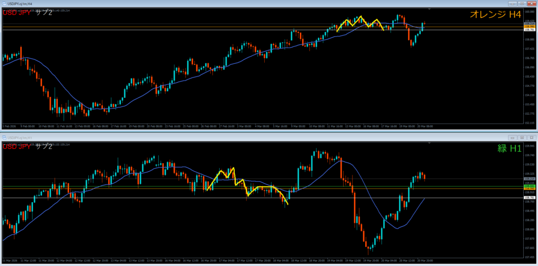Screen dimensions: 538x266
Task: Click the green 159.041 price tag on H1 chart
Action: tap(529, 186)
